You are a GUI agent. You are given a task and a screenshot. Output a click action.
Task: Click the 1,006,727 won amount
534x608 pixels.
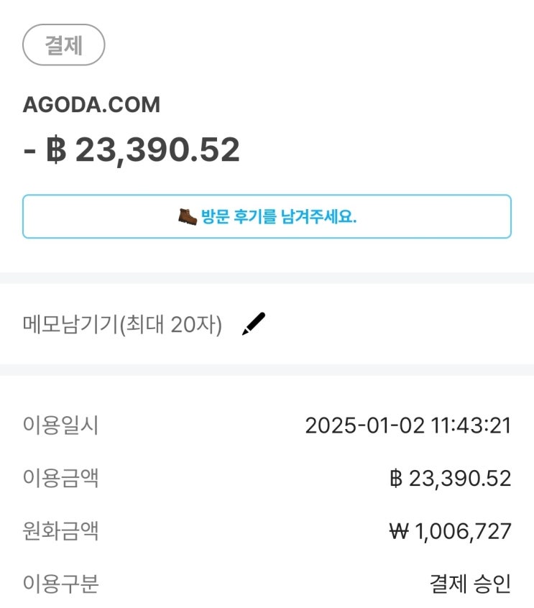click(x=464, y=532)
